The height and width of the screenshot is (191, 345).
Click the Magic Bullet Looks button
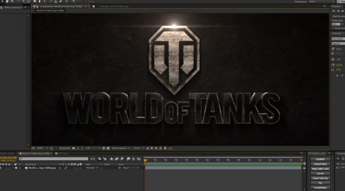(320, 169)
